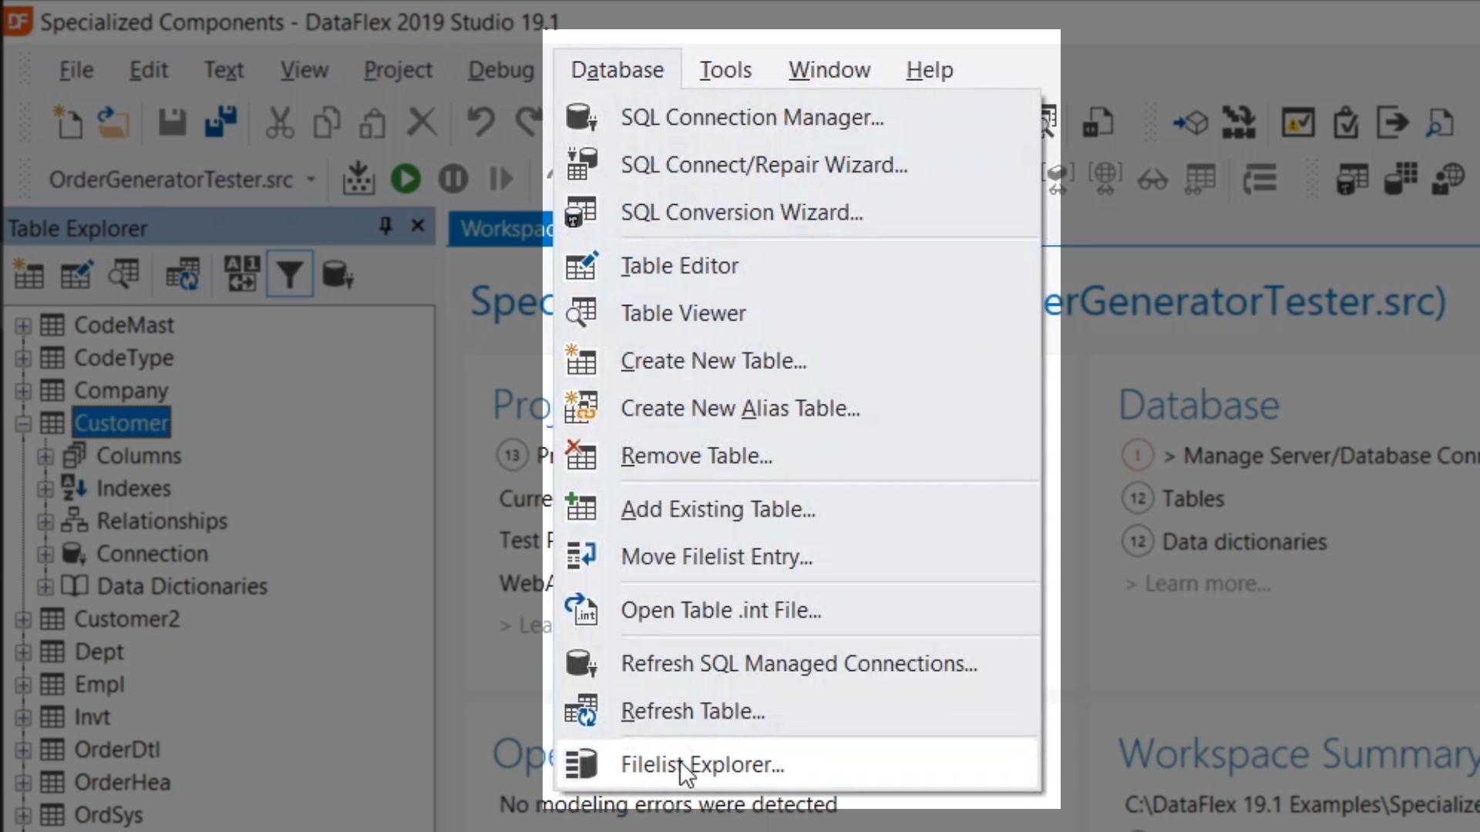1480x832 pixels.
Task: Toggle the Table Explorer filter funnel
Action: 289,274
